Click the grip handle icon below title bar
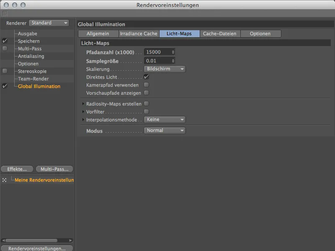The height and width of the screenshot is (251, 335). click(x=5, y=13)
